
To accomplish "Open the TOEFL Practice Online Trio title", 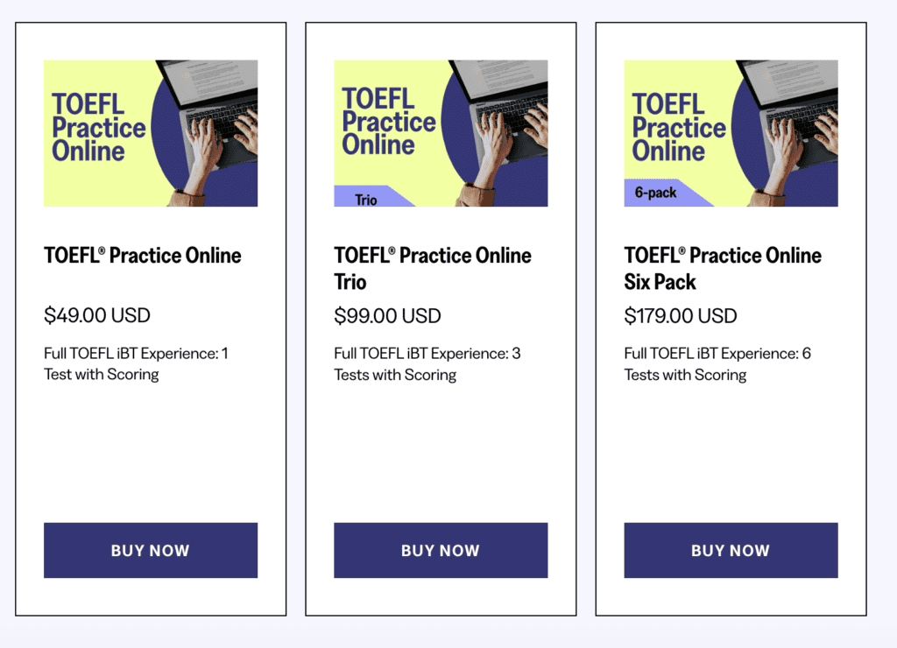I will [x=432, y=269].
